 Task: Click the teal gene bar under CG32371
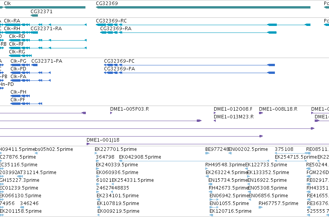pyautogui.click(x=34, y=15)
